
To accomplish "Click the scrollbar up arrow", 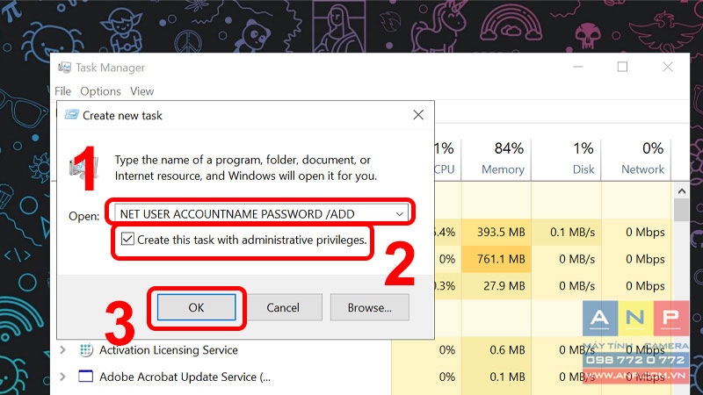I will [682, 191].
